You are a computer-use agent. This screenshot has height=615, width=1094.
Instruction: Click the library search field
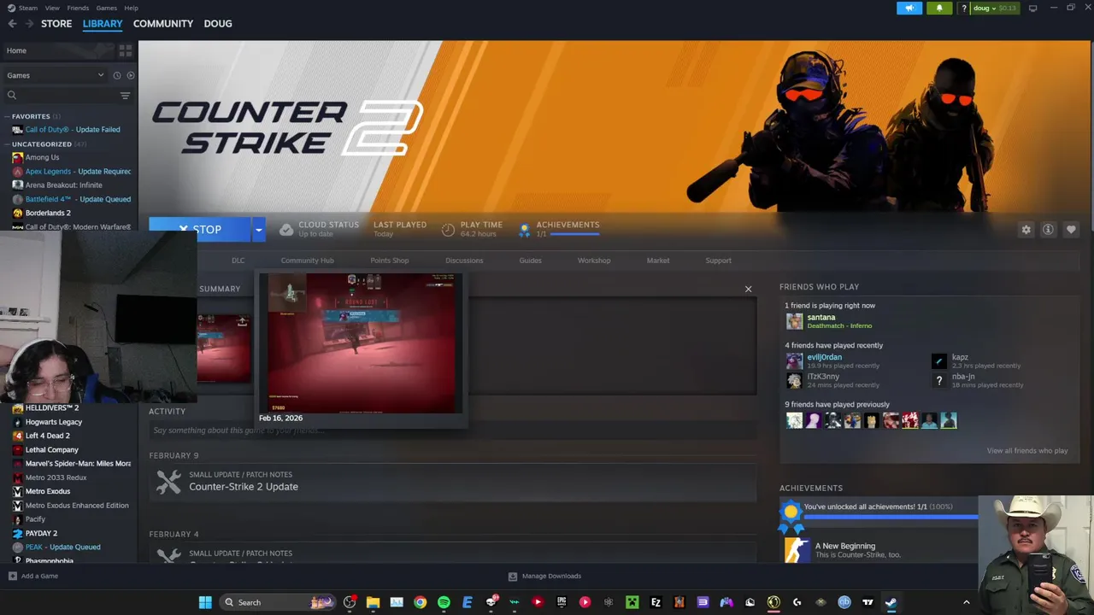tap(60, 96)
